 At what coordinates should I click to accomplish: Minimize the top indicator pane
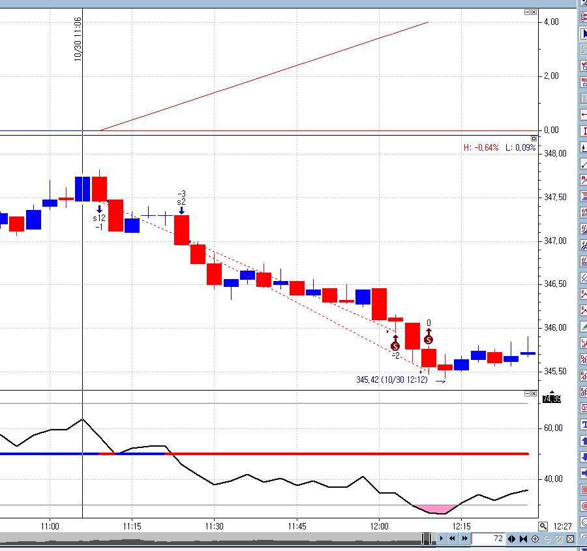(527, 12)
